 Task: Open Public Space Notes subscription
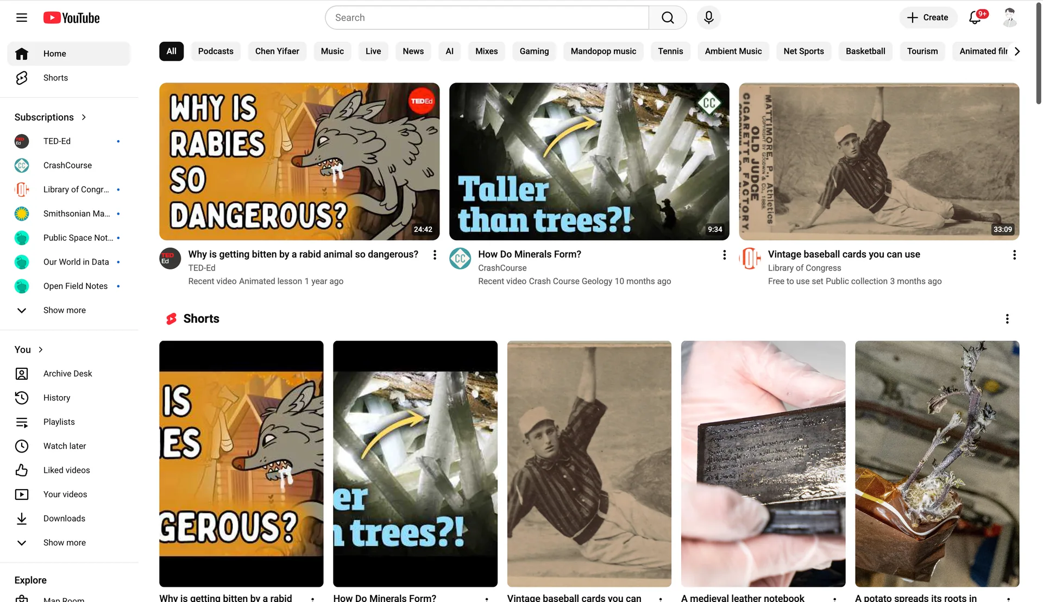(x=69, y=238)
